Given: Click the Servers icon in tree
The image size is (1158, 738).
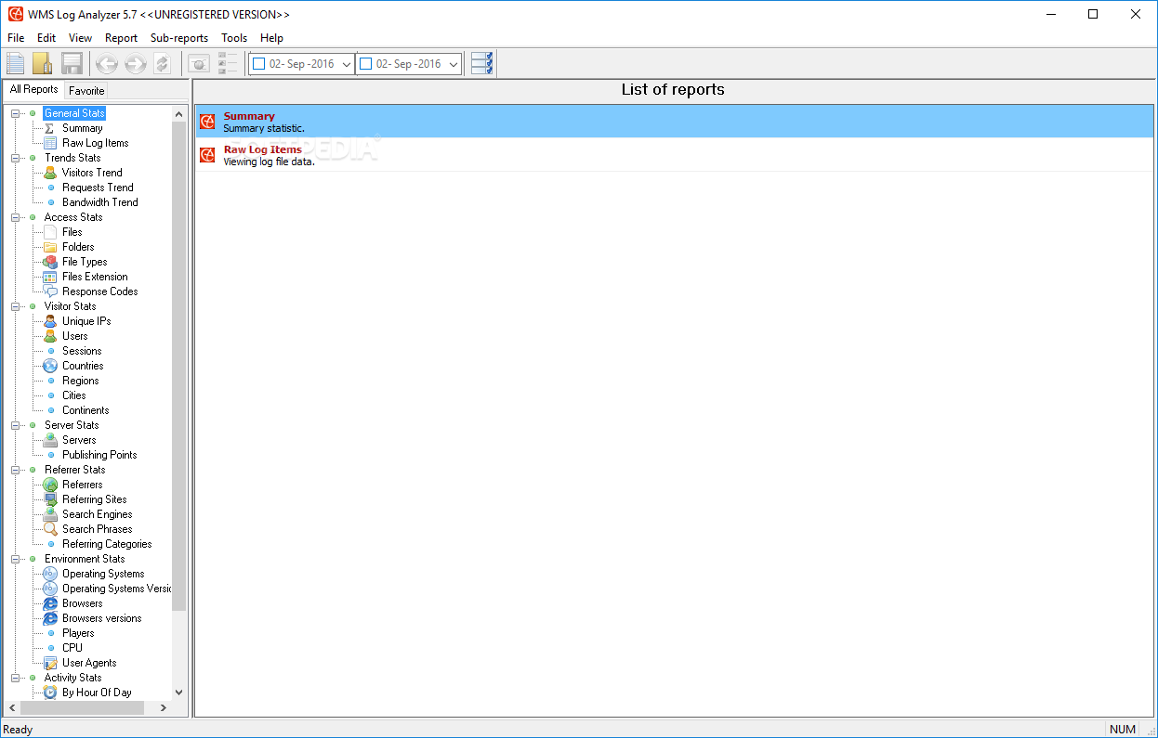Looking at the screenshot, I should 50,440.
